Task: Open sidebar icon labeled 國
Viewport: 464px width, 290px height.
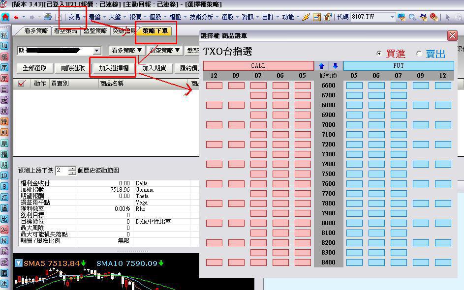Action: [4, 273]
